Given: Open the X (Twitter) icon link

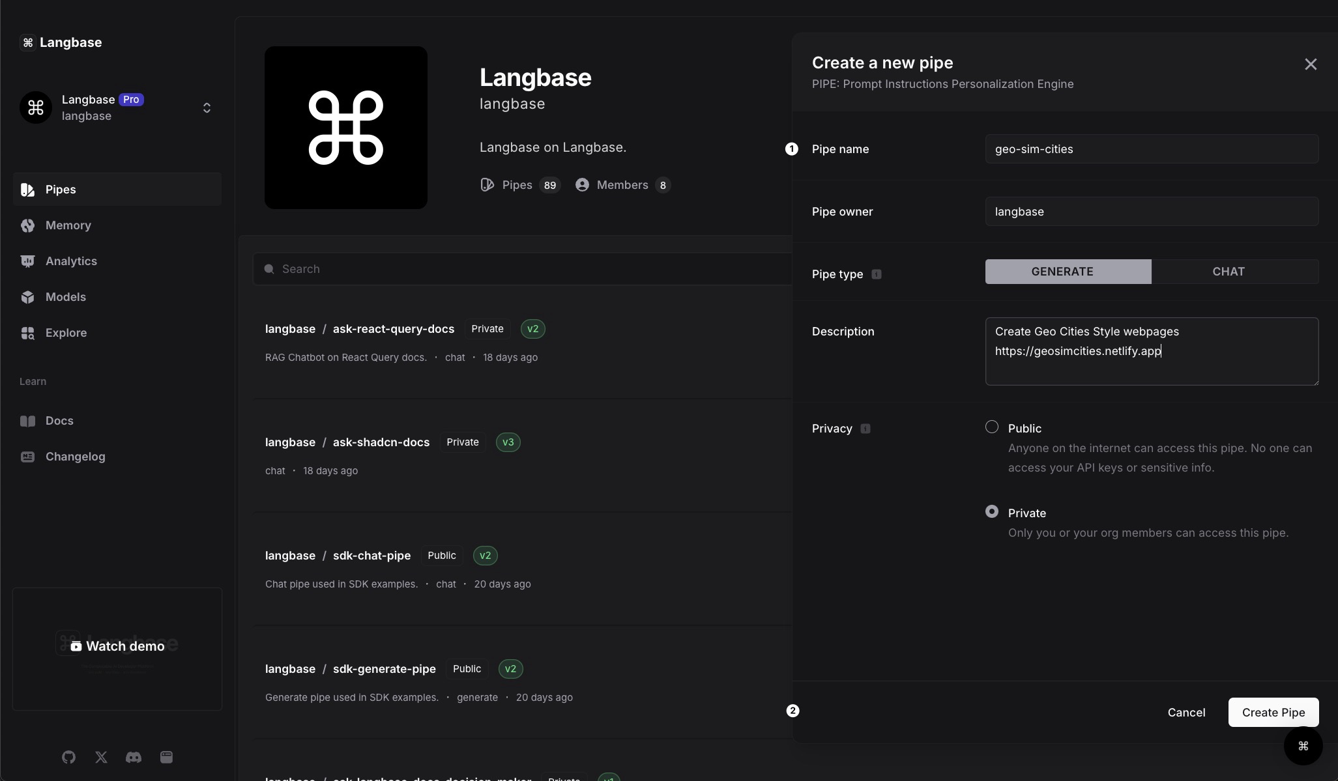Looking at the screenshot, I should pyautogui.click(x=101, y=757).
